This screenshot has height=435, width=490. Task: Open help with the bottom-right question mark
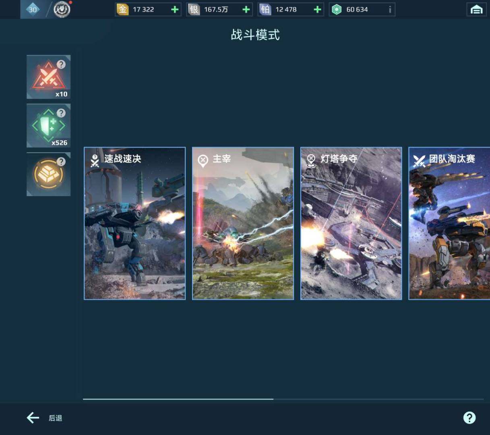tap(470, 418)
